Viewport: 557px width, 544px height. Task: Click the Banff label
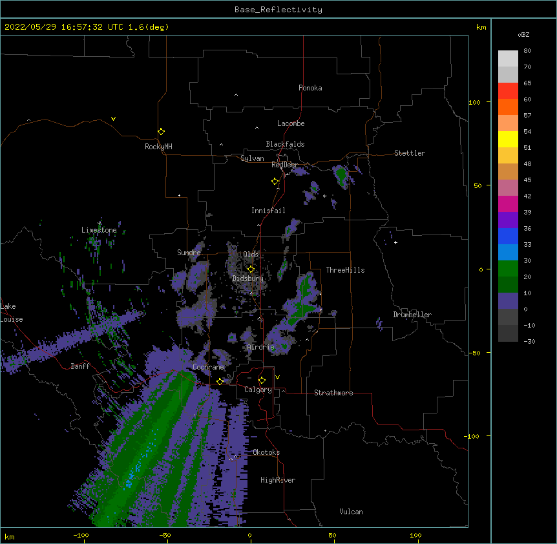tap(80, 366)
